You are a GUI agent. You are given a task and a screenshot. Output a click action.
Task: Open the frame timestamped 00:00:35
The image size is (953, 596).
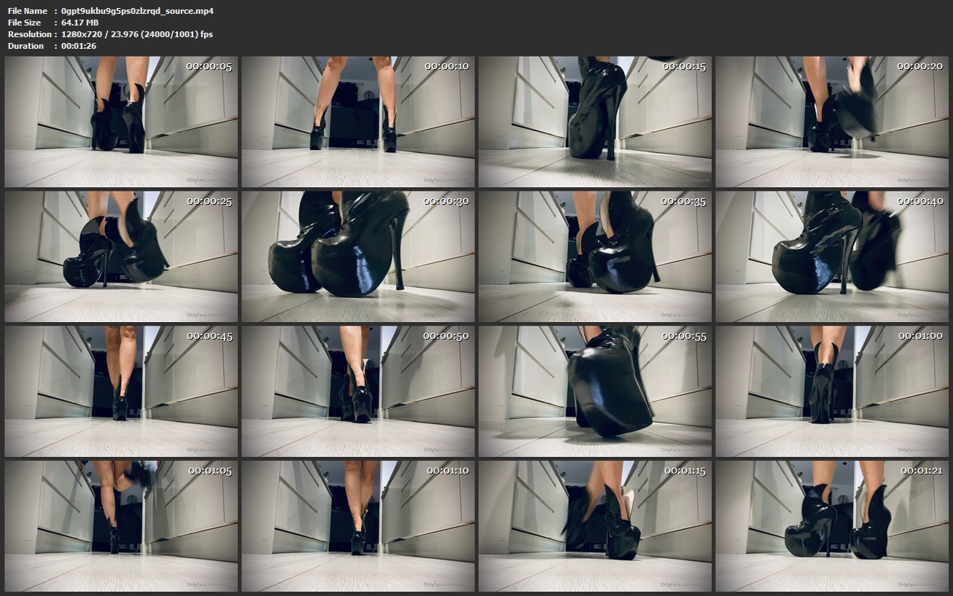[595, 256]
